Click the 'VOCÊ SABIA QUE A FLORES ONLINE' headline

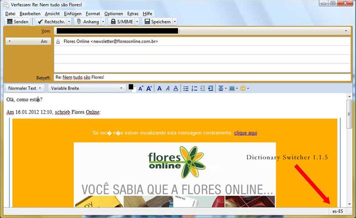click(x=177, y=189)
